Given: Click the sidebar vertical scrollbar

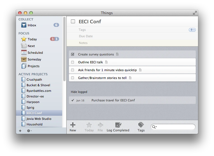Looking at the screenshot, I should pos(64,50).
